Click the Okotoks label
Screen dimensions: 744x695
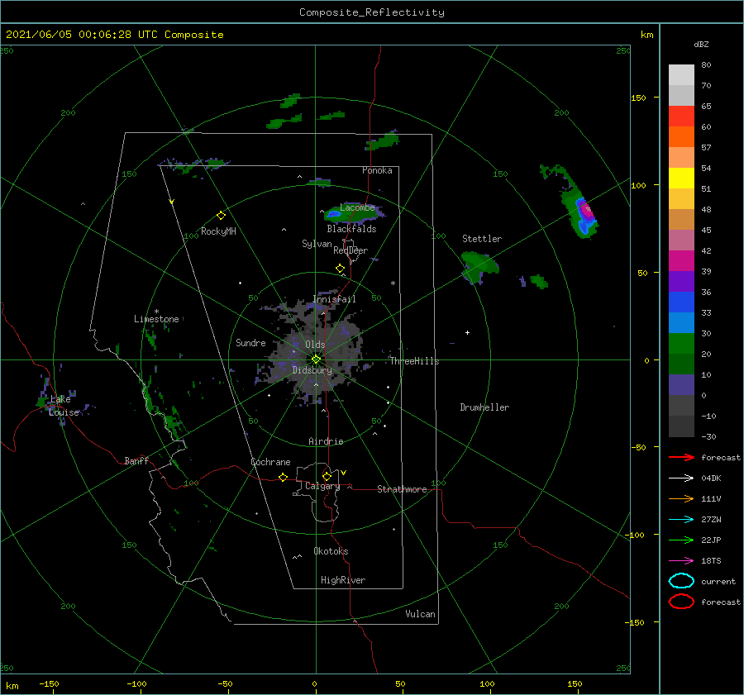(x=331, y=551)
